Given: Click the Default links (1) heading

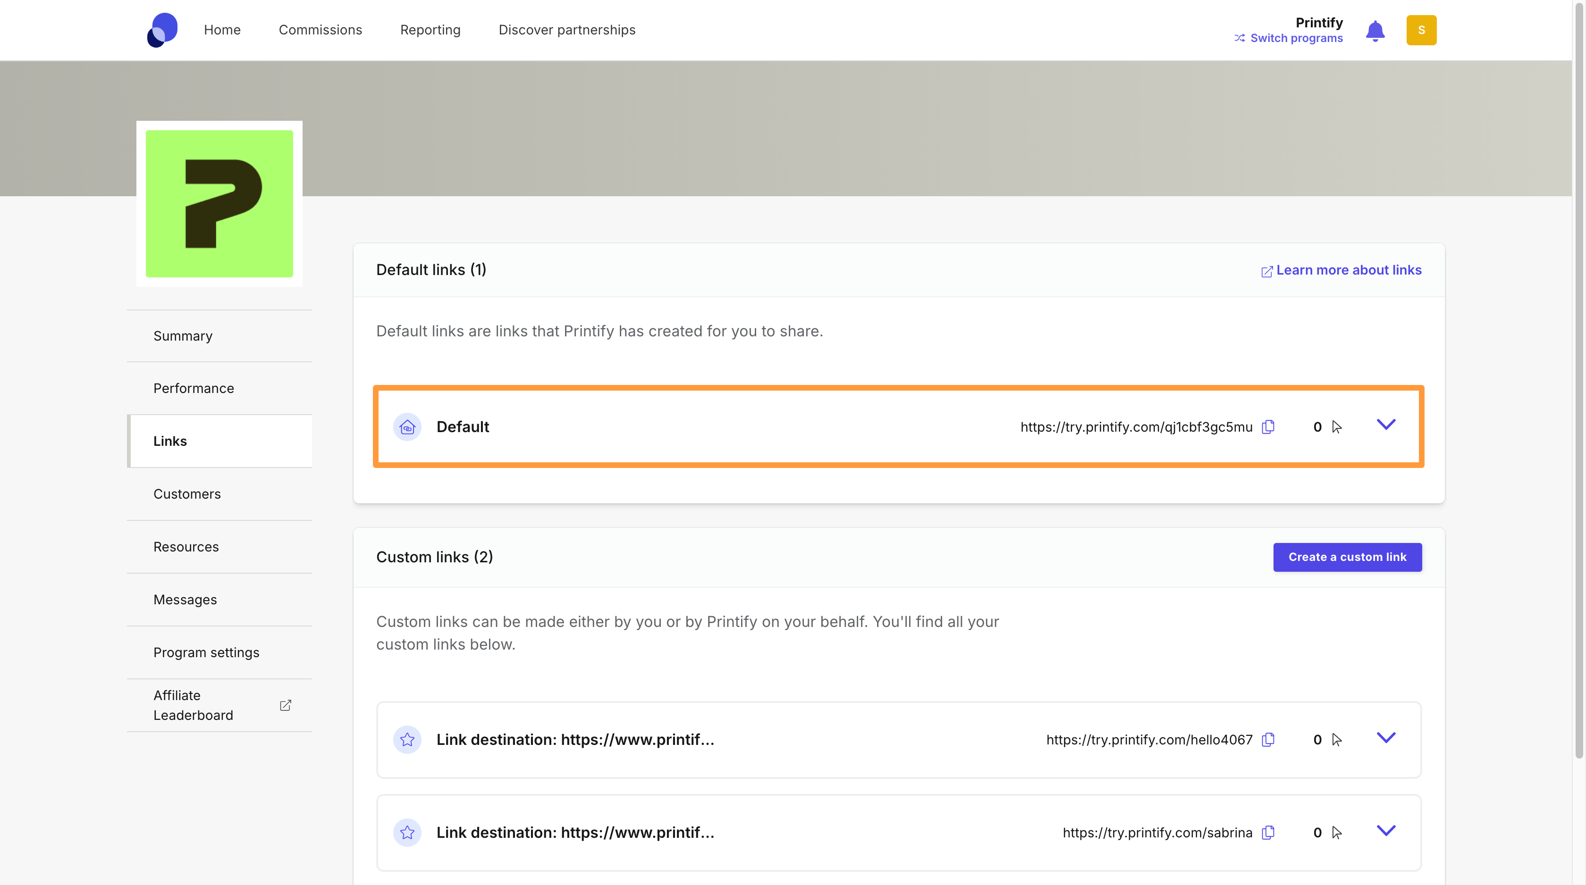Looking at the screenshot, I should (431, 269).
